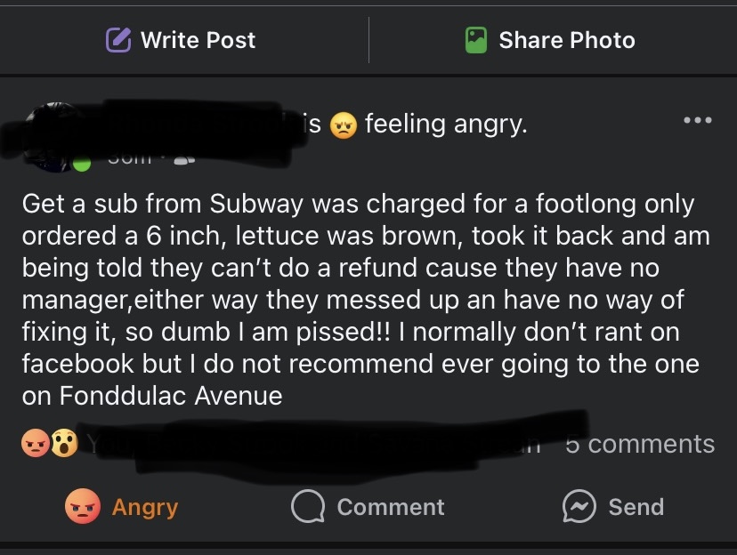Open the three-dot post options menu
This screenshot has width=737, height=555.
point(697,121)
